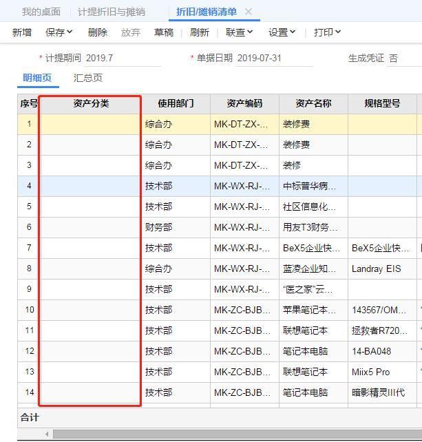Click BeX5企业快… in 规格型号 column
The height and width of the screenshot is (442, 422).
[380, 248]
